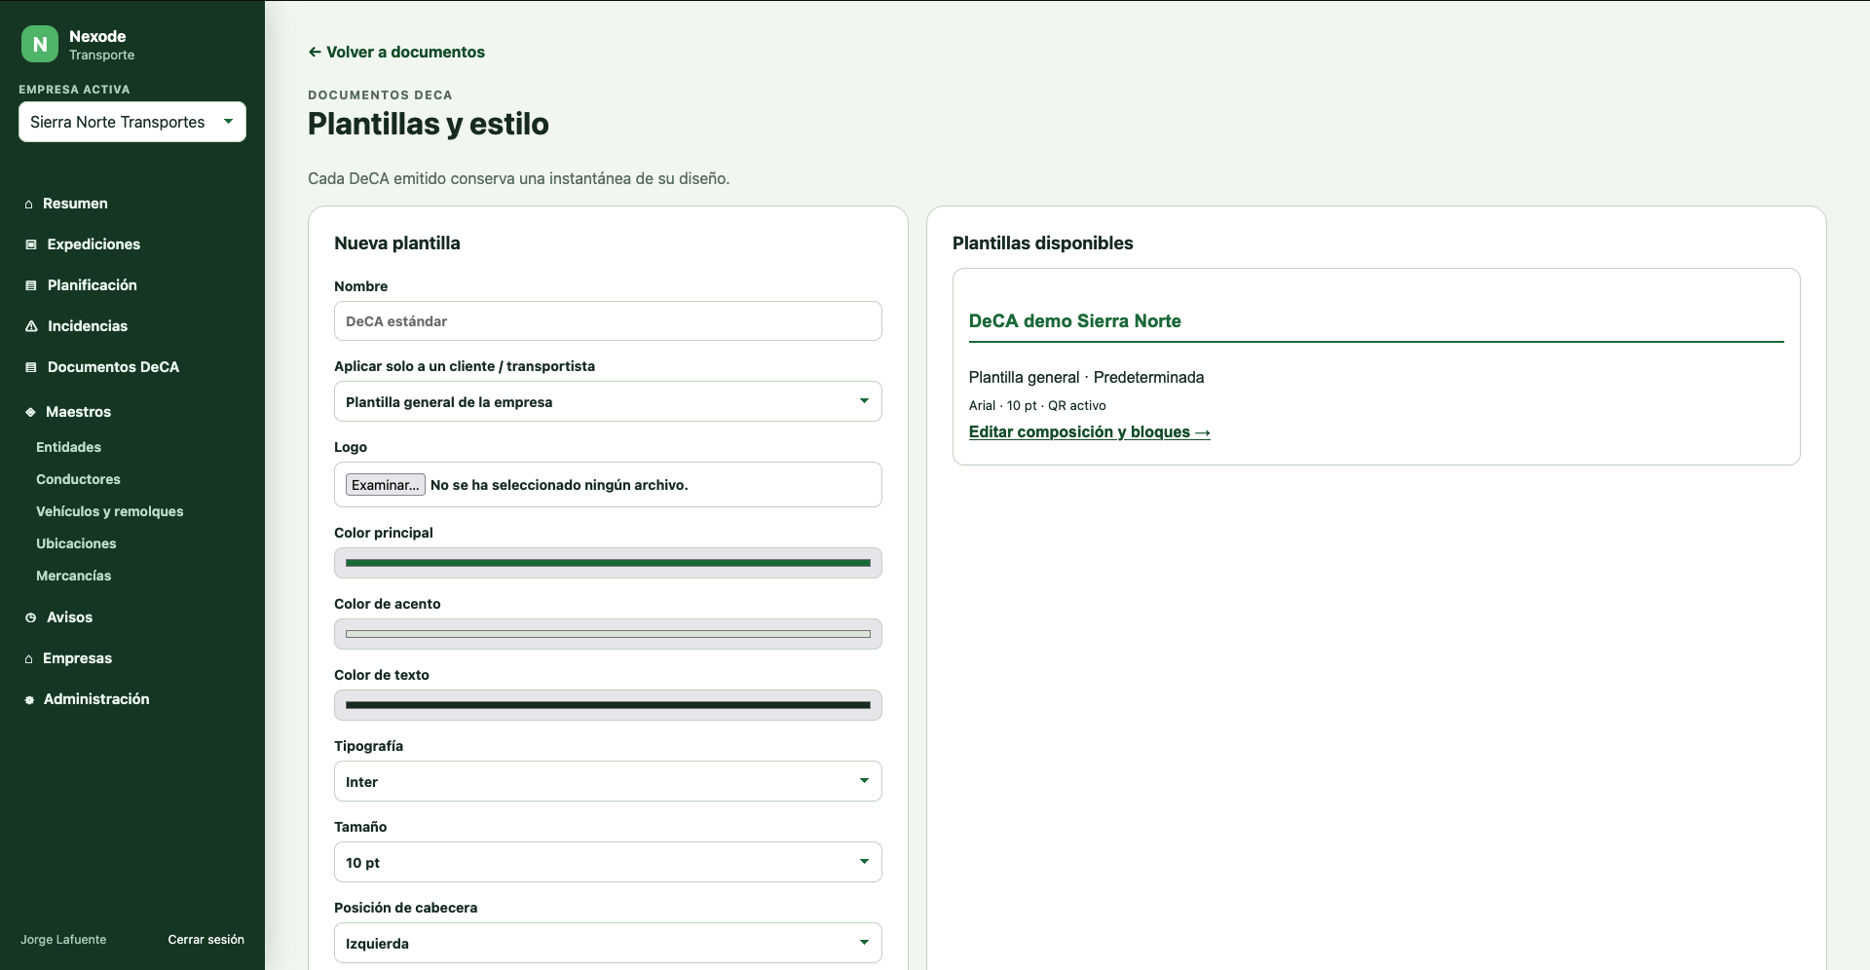The height and width of the screenshot is (970, 1870).
Task: Select Mercancías under Maestros
Action: (x=73, y=576)
